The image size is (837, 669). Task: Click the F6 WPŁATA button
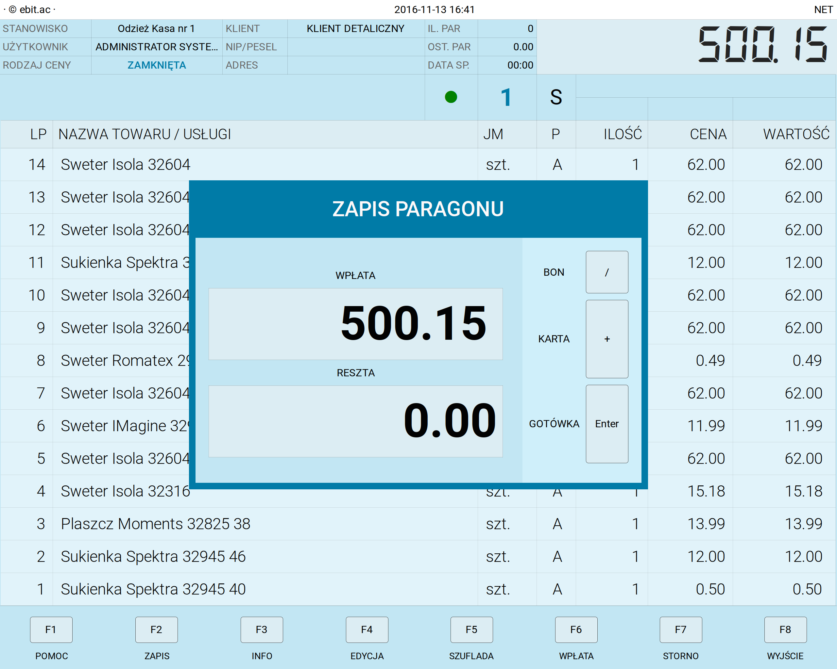tap(576, 629)
